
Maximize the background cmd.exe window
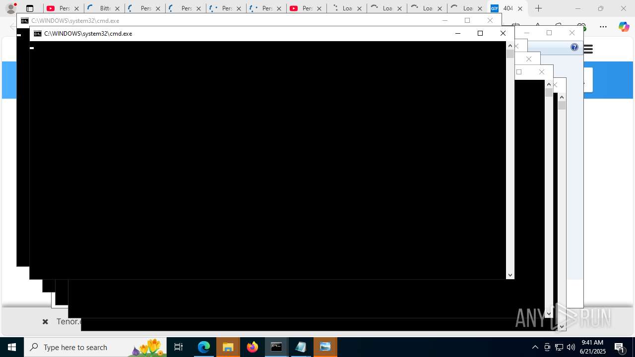coord(467,20)
